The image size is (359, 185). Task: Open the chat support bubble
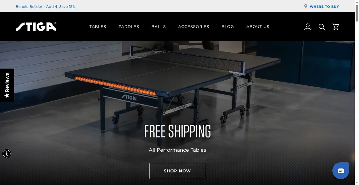(341, 170)
